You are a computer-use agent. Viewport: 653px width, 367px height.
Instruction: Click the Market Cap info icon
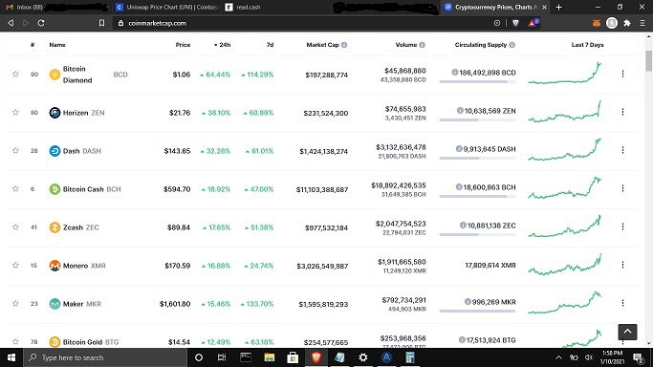click(344, 45)
